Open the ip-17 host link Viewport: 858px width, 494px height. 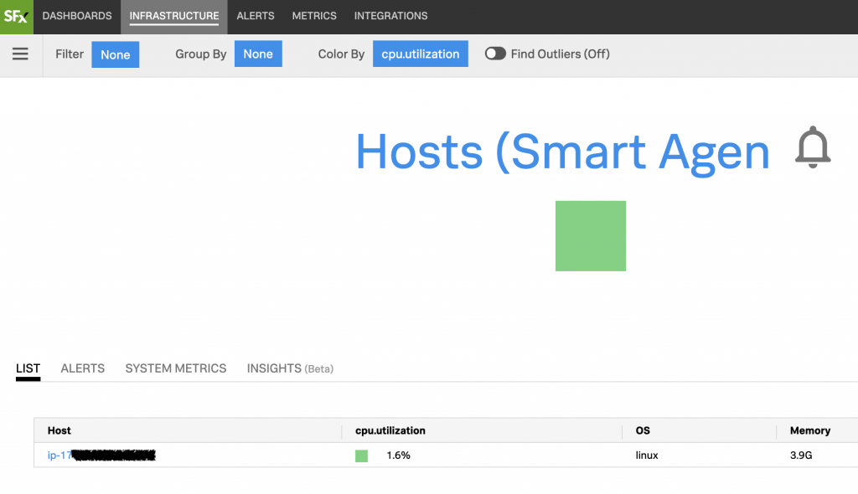tap(101, 455)
